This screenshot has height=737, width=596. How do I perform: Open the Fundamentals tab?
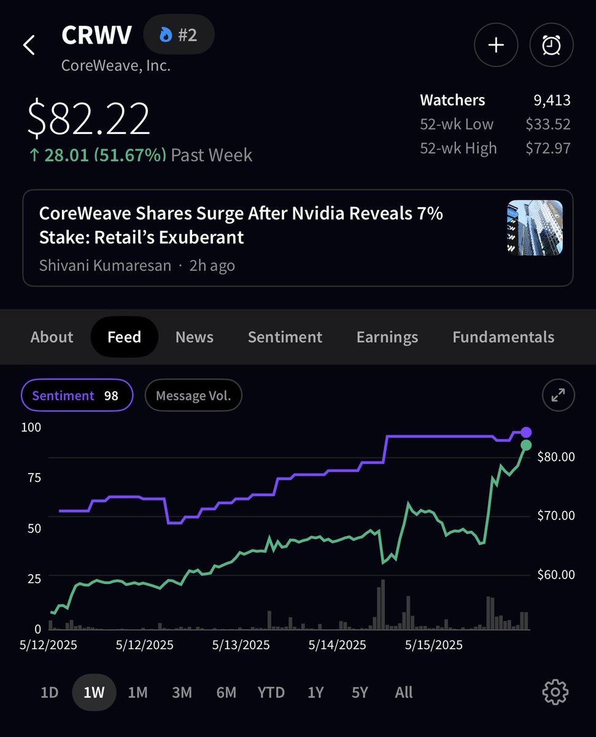503,337
